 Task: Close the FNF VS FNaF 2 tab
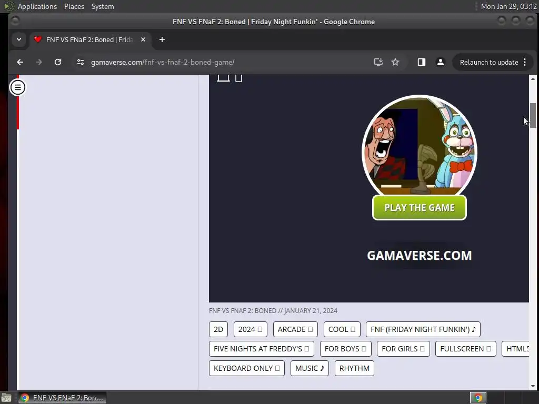(x=143, y=39)
